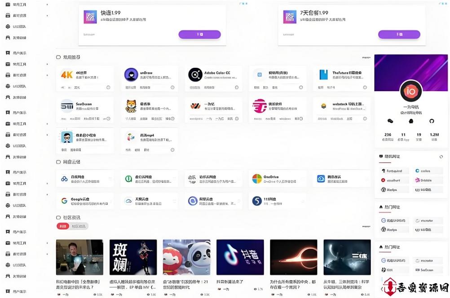Click the round arrow icon on 高清mp4 card
This screenshot has width=450, height=298.
pos(172,150)
